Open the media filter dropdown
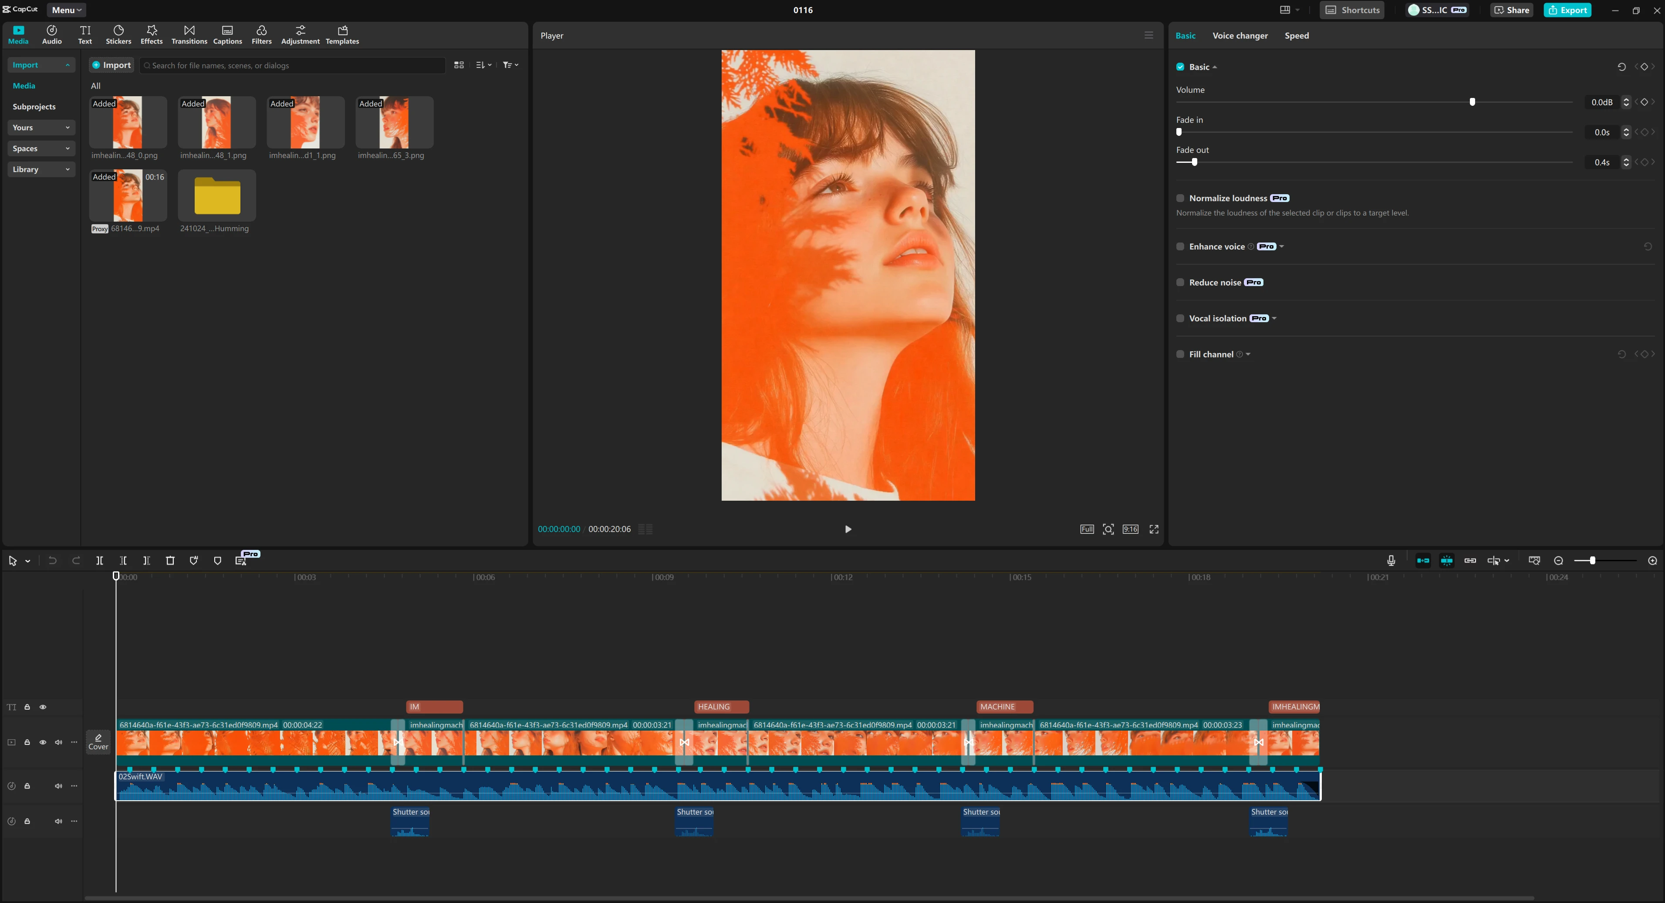1665x903 pixels. pos(510,64)
